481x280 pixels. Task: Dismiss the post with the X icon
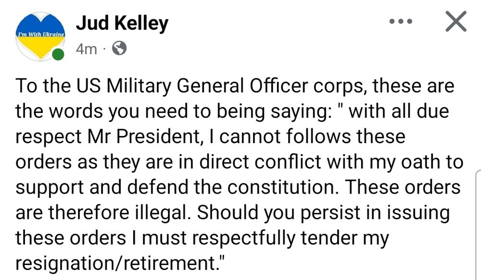point(455,22)
